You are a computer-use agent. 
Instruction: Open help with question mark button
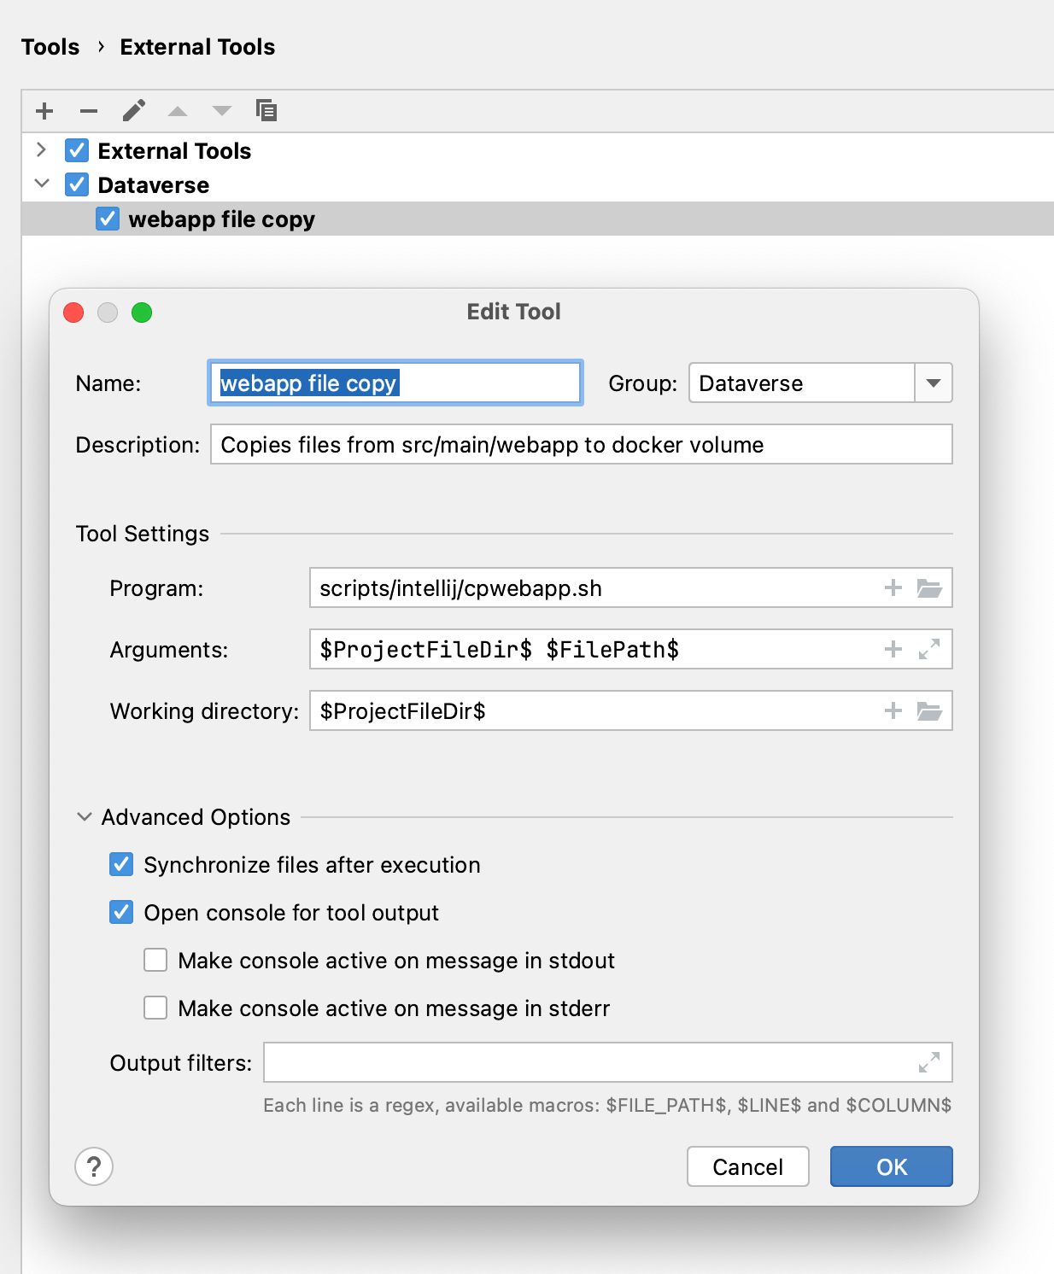click(x=94, y=1166)
